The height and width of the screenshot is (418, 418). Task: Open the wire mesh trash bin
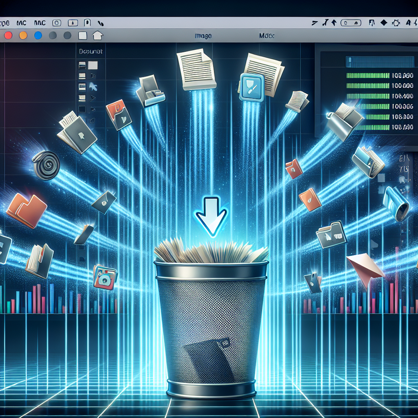(211, 322)
